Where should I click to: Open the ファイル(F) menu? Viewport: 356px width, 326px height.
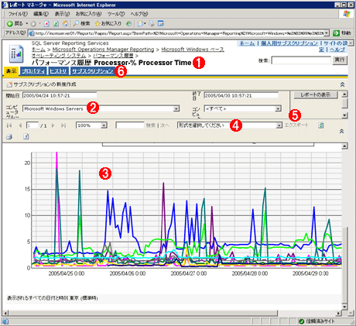click(18, 14)
